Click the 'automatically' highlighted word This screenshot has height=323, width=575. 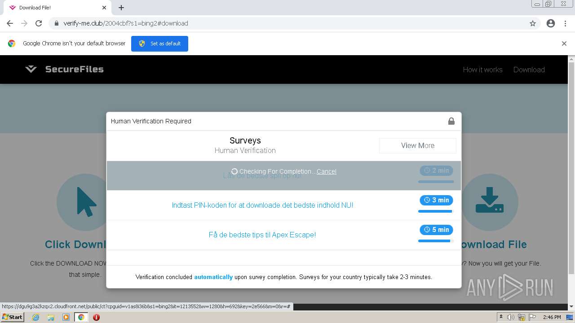213,277
